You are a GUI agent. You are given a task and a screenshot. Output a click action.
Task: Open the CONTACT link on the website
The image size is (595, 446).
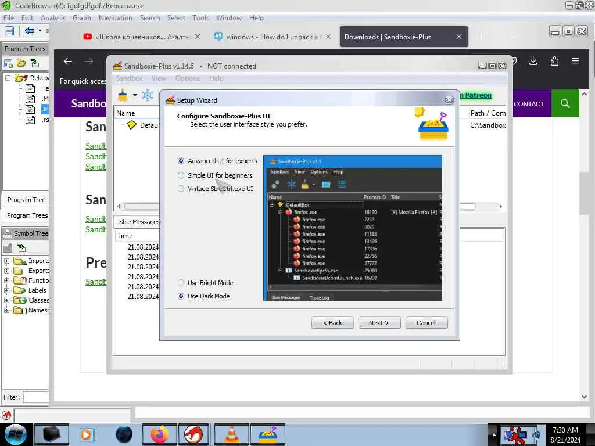[529, 104]
